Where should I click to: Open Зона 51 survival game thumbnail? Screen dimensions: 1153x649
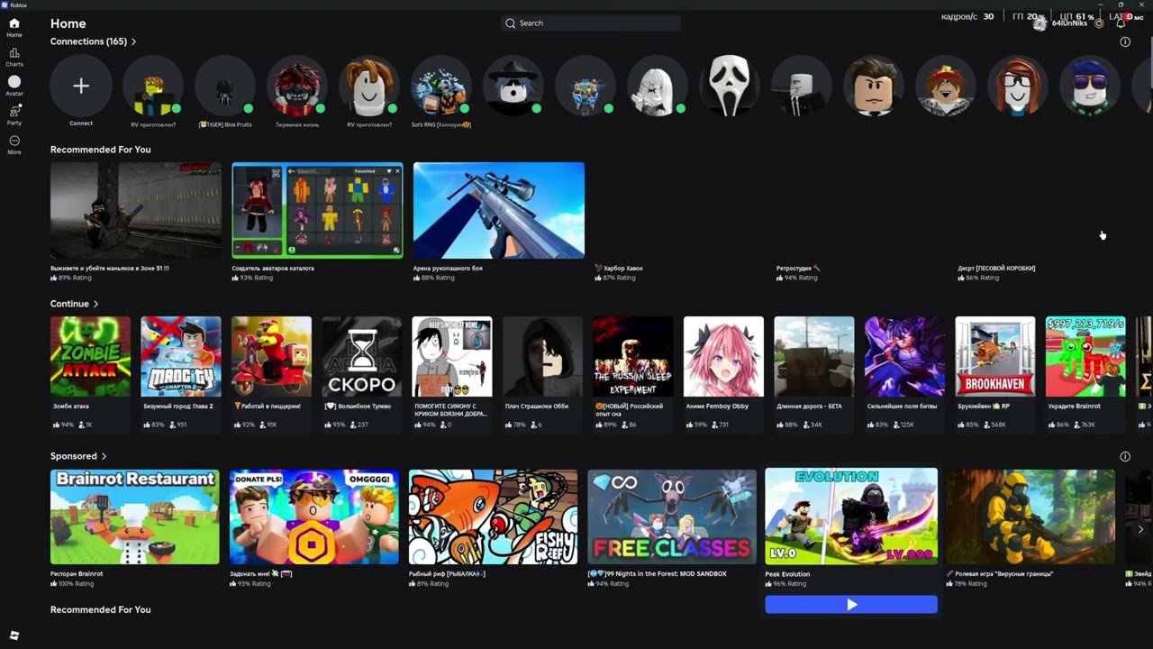pyautogui.click(x=136, y=210)
